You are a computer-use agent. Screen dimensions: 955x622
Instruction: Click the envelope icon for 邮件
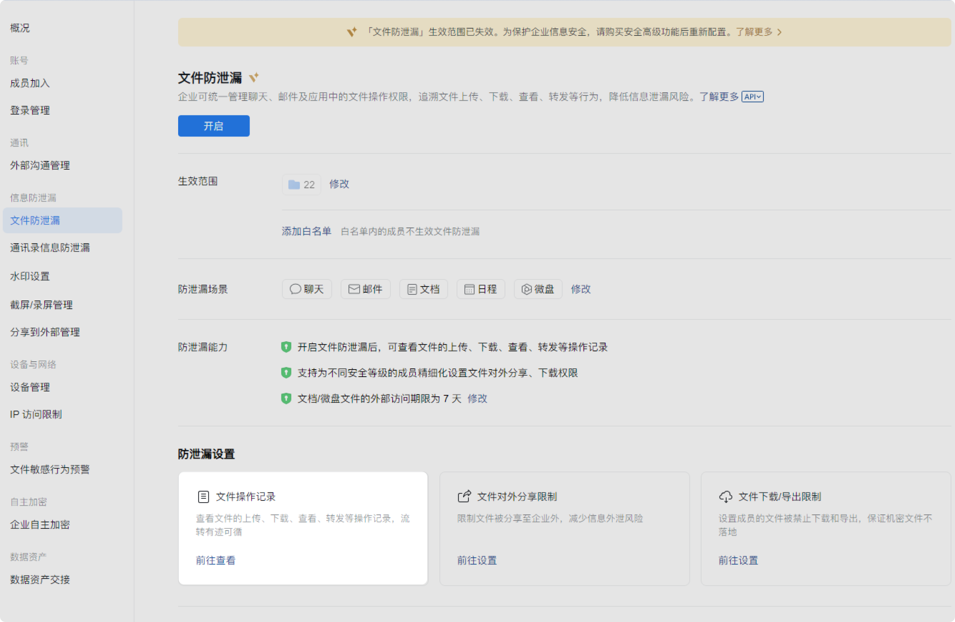(x=354, y=289)
